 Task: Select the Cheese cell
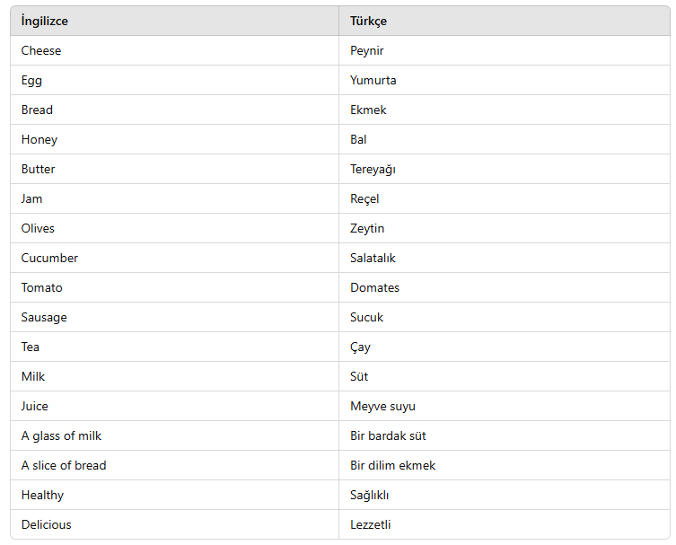[174, 50]
